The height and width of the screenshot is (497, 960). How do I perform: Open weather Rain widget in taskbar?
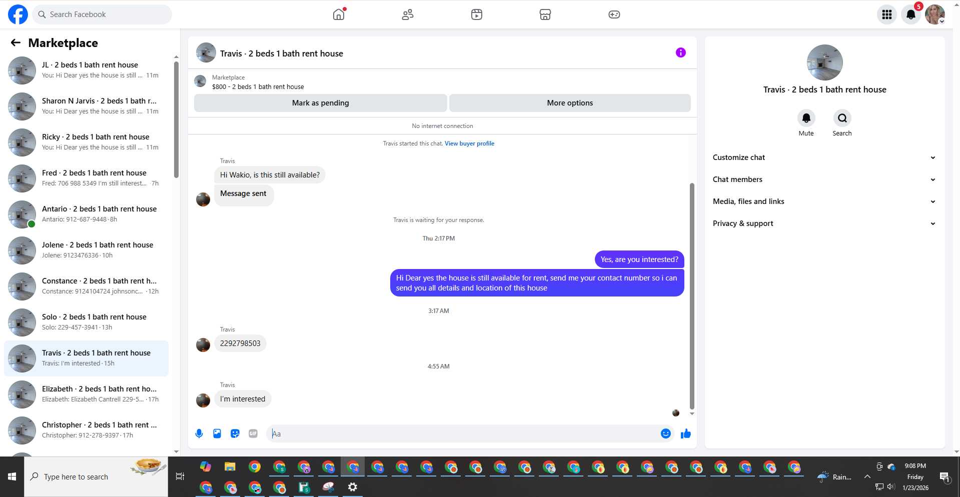click(x=834, y=476)
